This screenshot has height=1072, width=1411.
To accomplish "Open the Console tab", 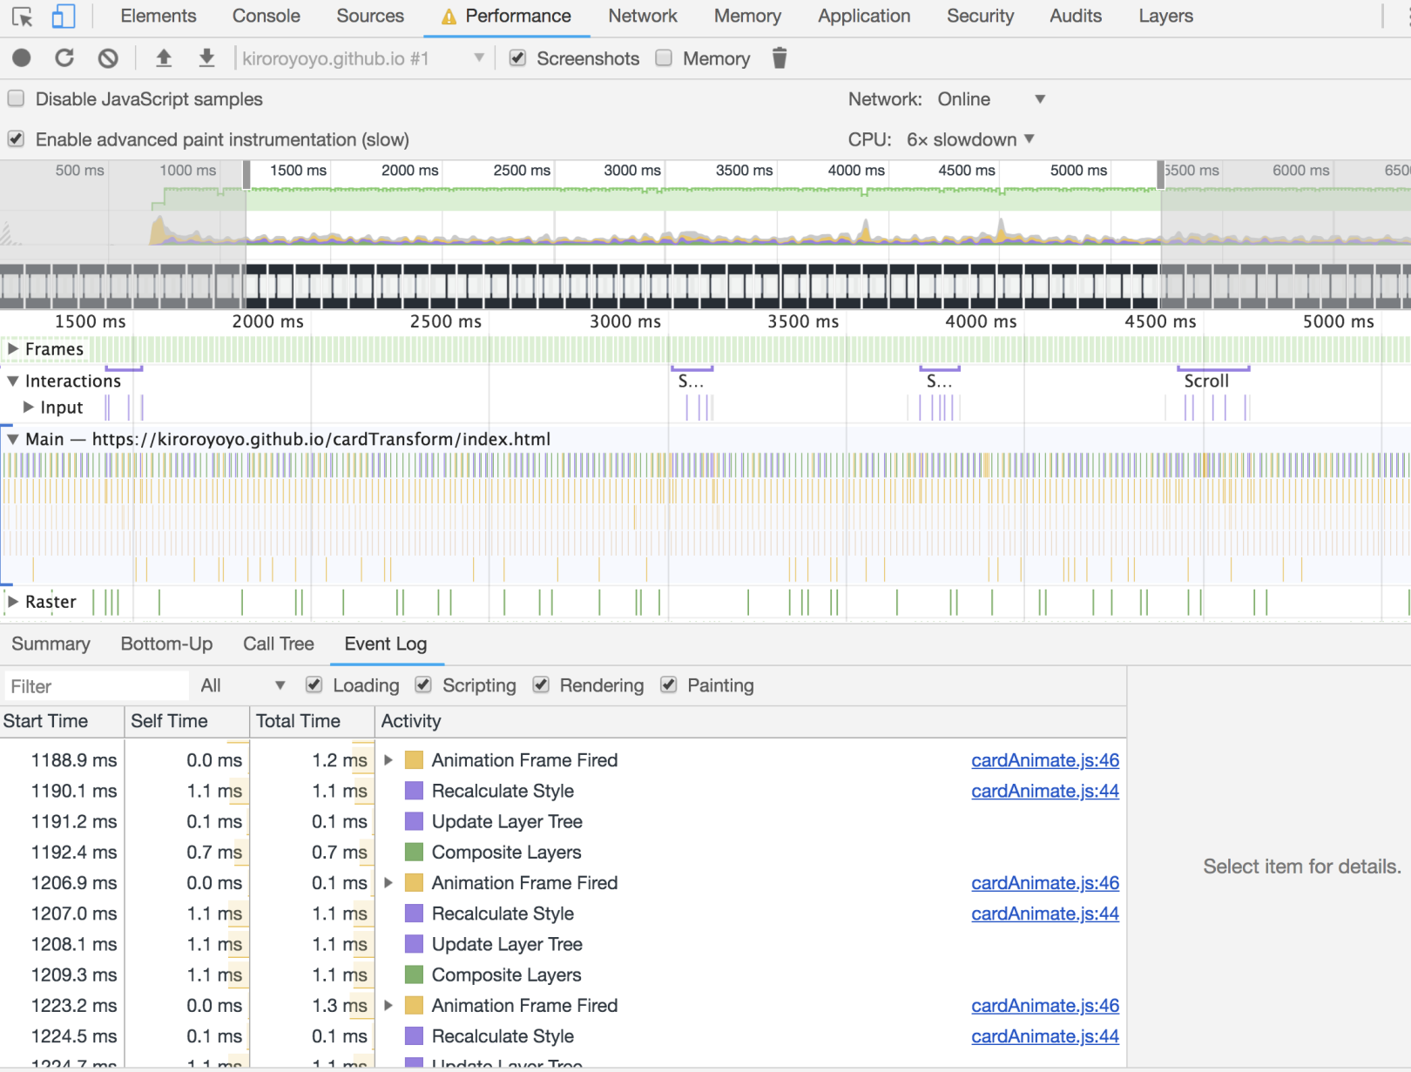I will coord(267,17).
